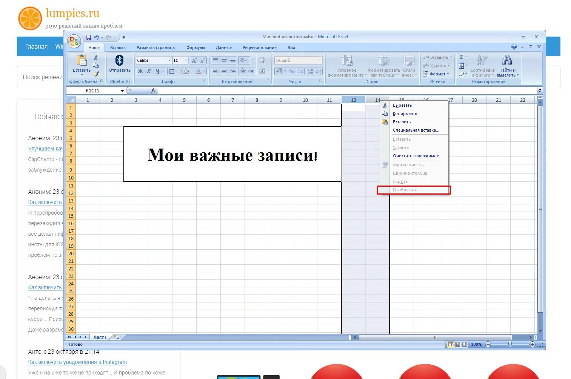Image resolution: width=571 pixels, height=379 pixels.
Task: Click the Borders icon in the Шрифт group
Action: coord(172,71)
